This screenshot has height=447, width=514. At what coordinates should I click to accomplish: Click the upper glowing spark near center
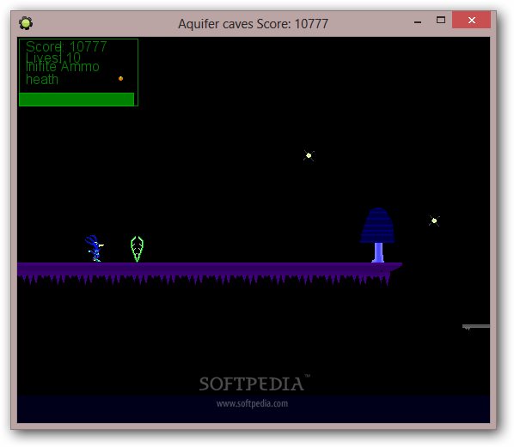click(x=309, y=155)
